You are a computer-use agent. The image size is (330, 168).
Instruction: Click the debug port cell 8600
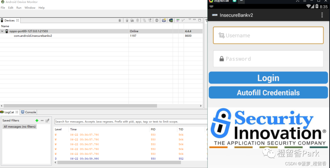(x=188, y=36)
